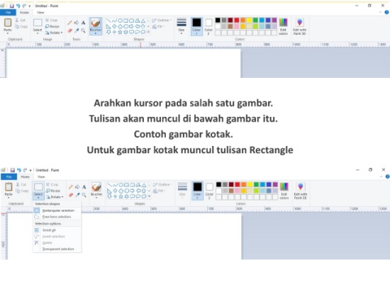Viewport: 390px width, 292px height.
Task: Expand the Brushes dropdown in upper Paint window
Action: pyautogui.click(x=96, y=33)
